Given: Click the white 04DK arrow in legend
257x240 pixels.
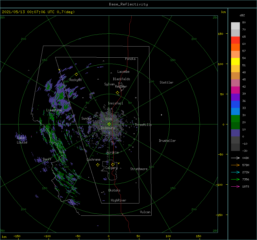Looking at the screenshot, I should pos(235,158).
